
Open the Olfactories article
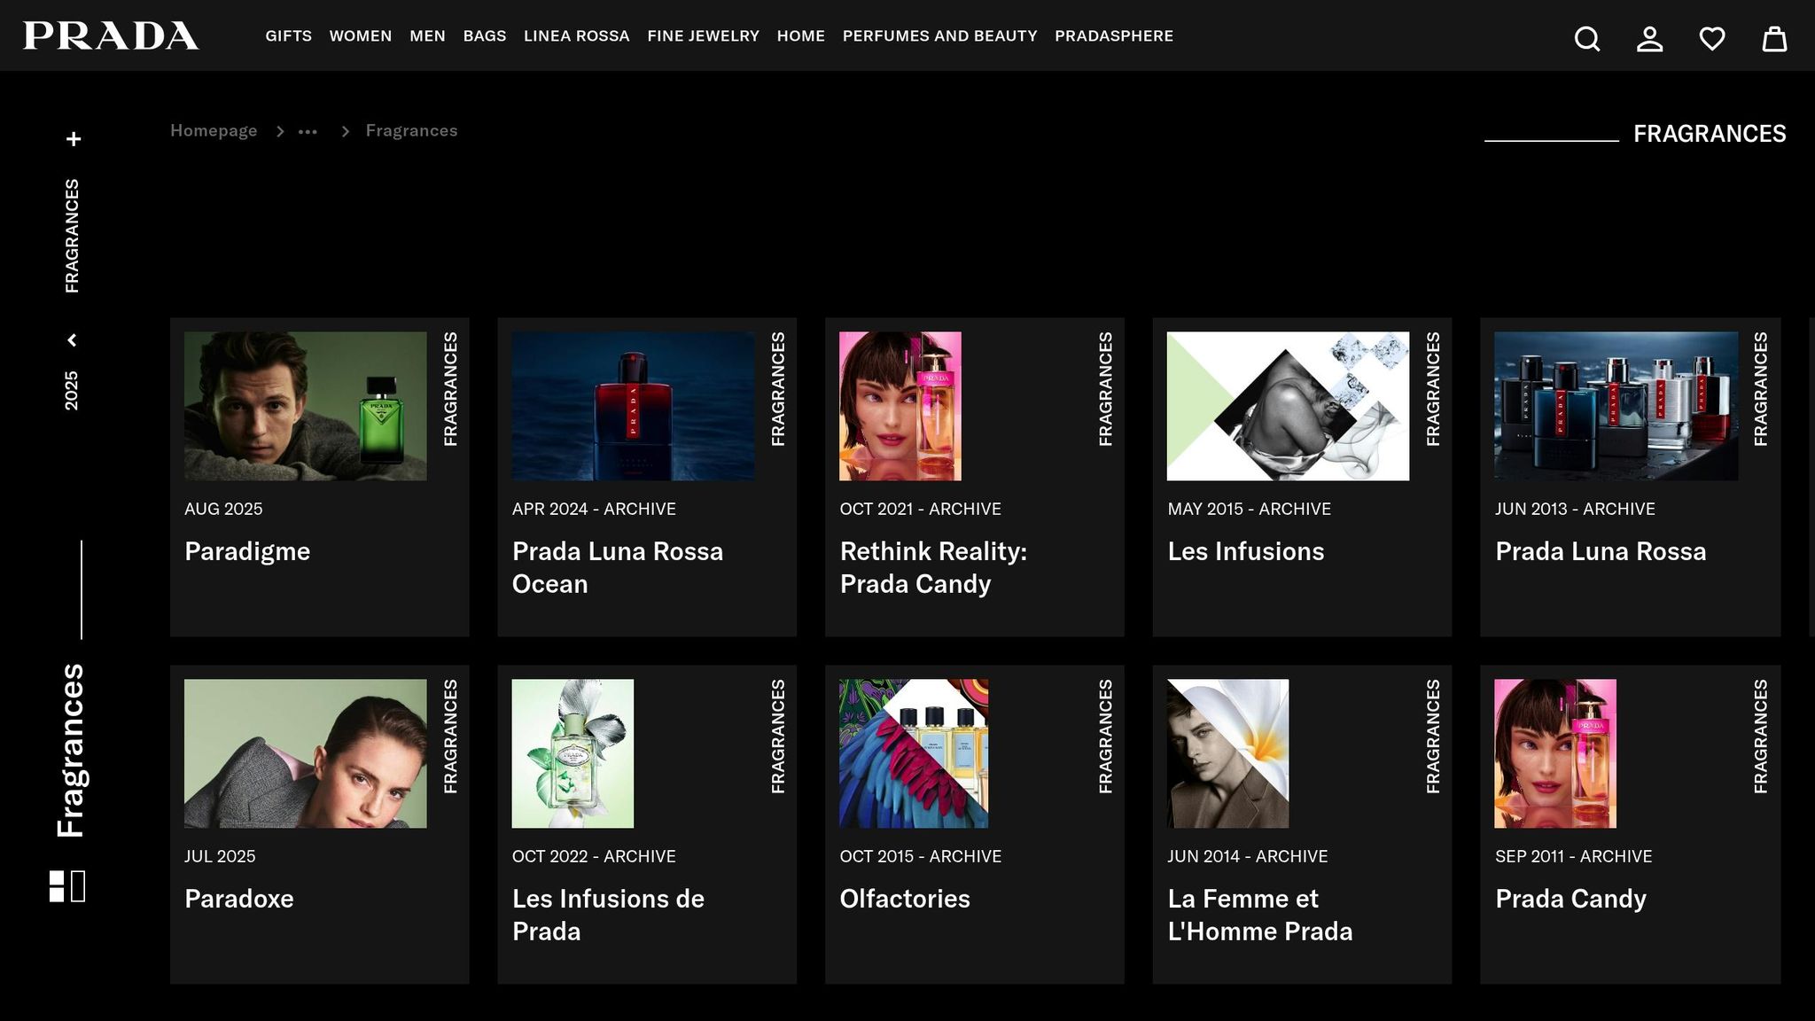pos(905,899)
